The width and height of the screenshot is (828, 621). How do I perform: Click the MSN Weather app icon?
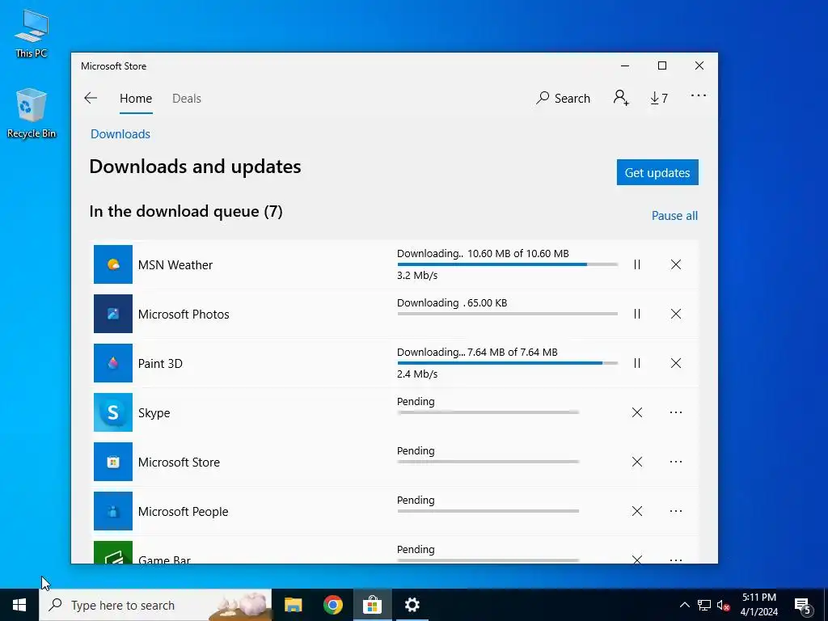coord(113,264)
